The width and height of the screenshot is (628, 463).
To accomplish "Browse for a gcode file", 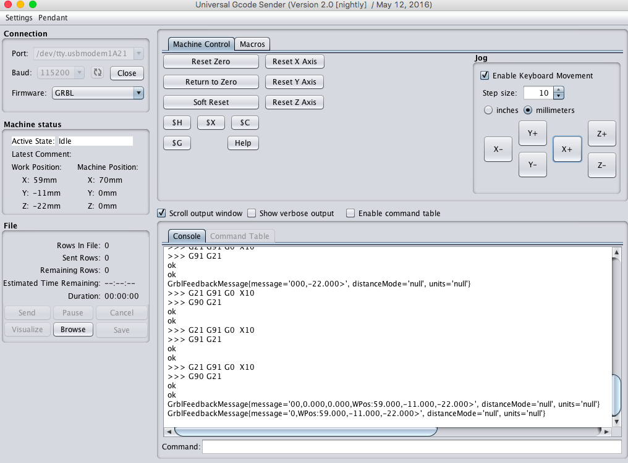I will (73, 329).
